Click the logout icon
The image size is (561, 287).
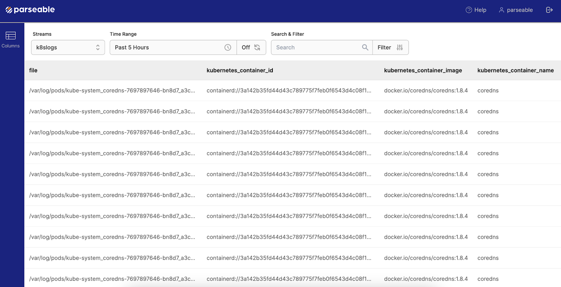coord(549,10)
